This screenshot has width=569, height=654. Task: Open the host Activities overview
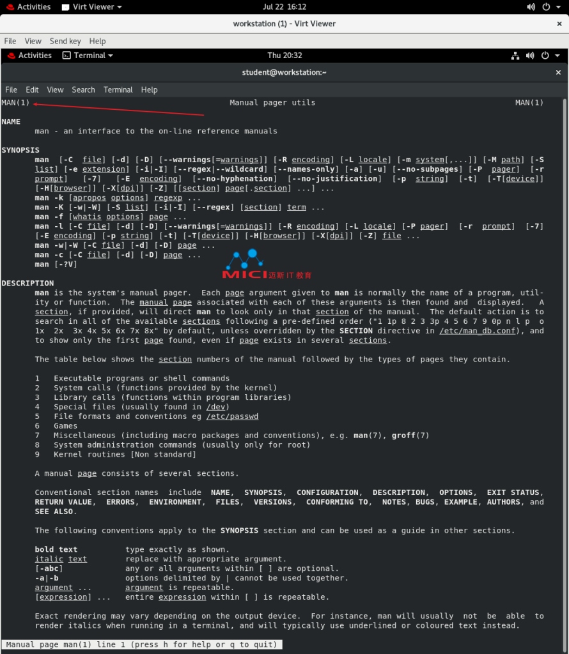(28, 6)
